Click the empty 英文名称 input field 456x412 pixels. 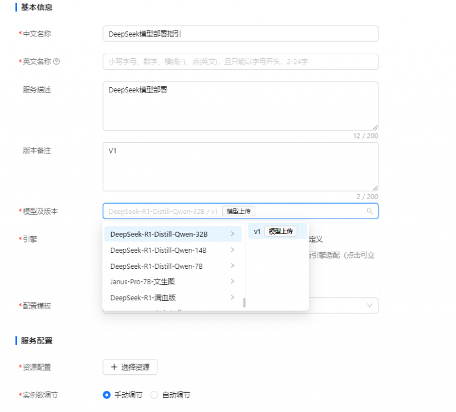[239, 61]
